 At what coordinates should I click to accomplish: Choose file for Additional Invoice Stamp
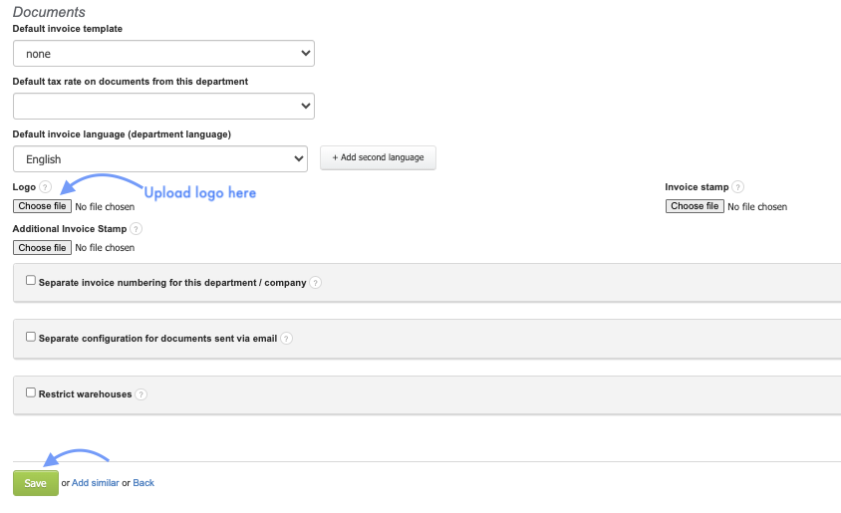click(x=42, y=247)
